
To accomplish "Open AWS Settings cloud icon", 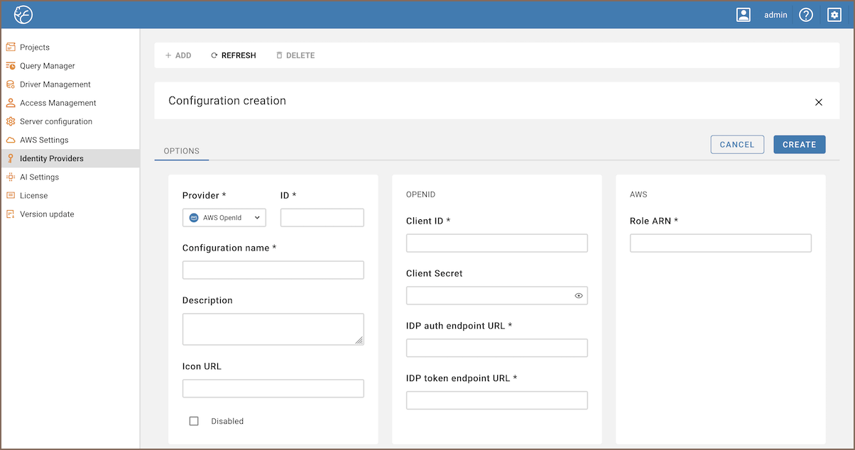I will (11, 140).
